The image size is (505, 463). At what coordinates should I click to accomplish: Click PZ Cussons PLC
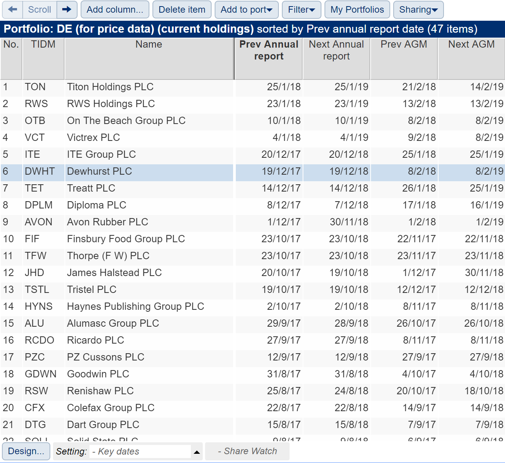coord(106,357)
